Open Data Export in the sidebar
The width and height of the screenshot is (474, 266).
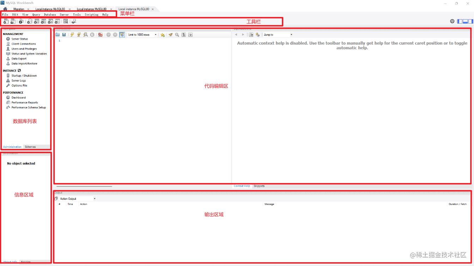[x=18, y=58]
